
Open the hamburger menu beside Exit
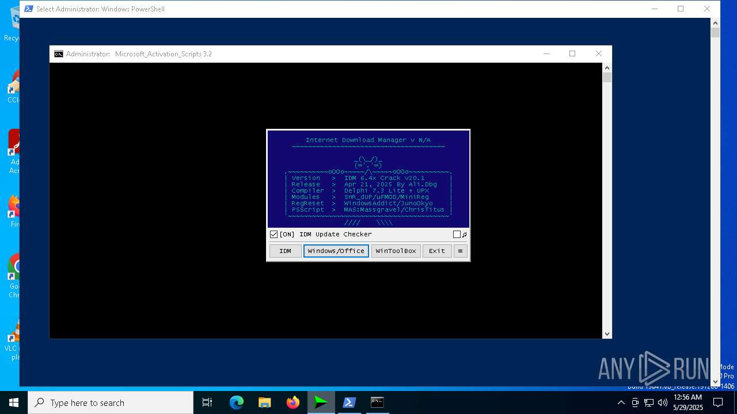[460, 251]
